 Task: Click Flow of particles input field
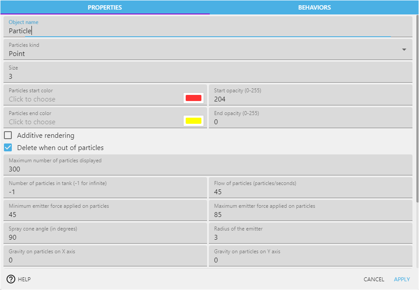310,192
